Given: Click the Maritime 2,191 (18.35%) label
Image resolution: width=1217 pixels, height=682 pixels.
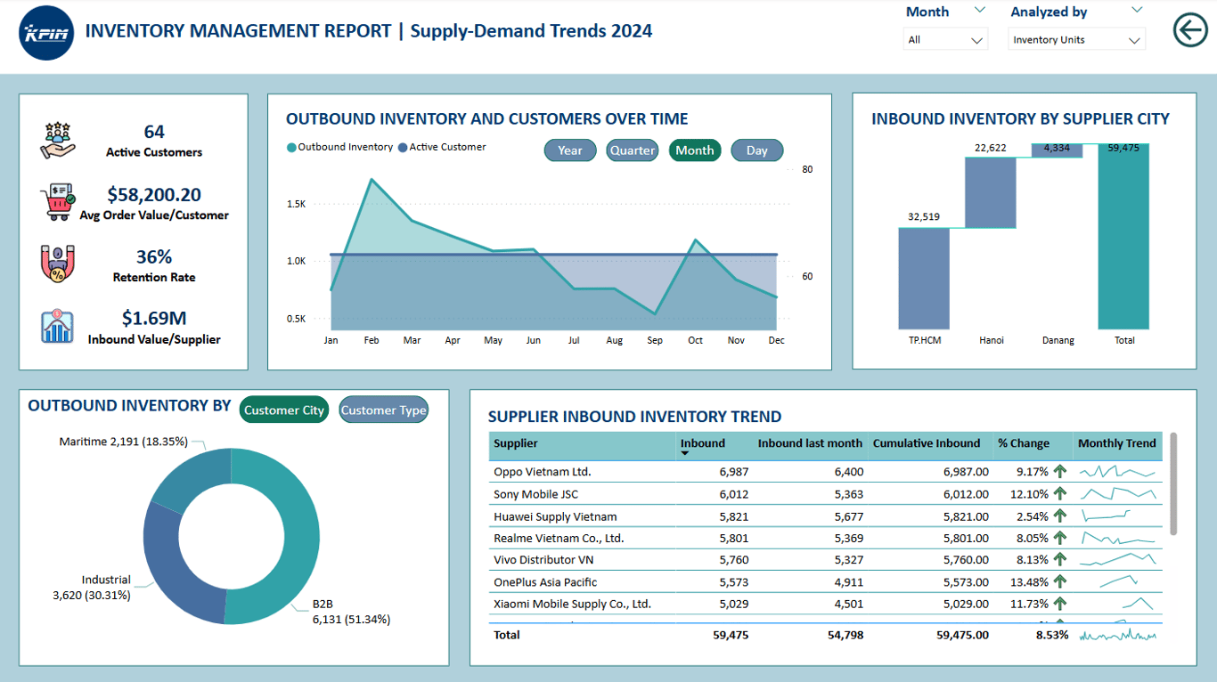Looking at the screenshot, I should (124, 442).
